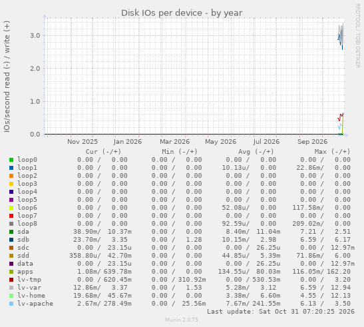Click the lv-apache average value 241.55m
The height and width of the screenshot is (327, 364).
click(x=266, y=304)
